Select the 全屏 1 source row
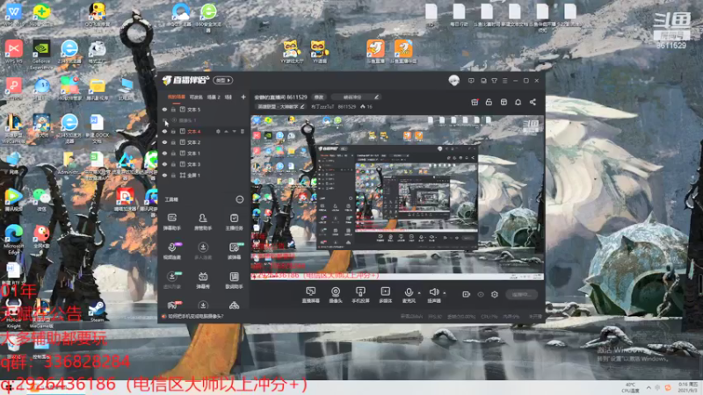Screen dimensions: 703x395 204,175
